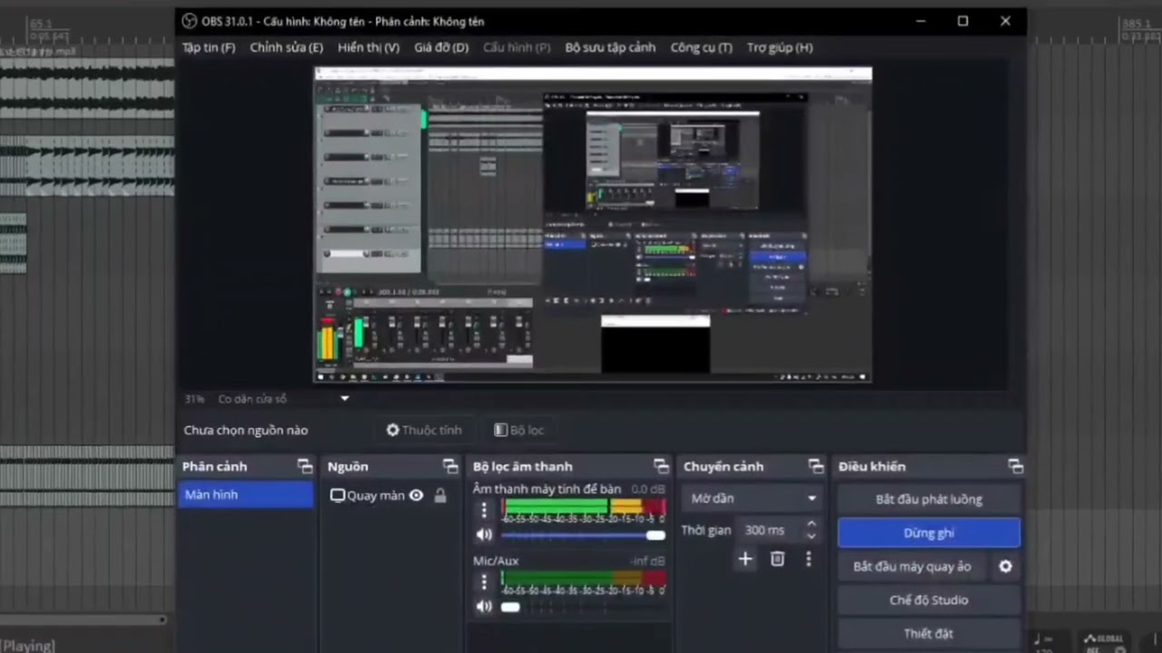The image size is (1162, 653).
Task: Delete the selected transition with trash icon
Action: tap(777, 559)
